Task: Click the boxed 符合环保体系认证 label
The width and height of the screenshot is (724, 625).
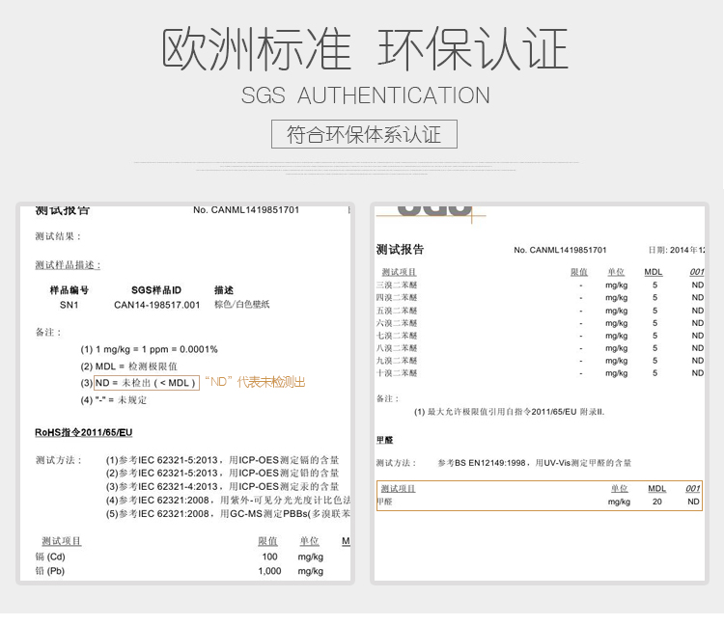Action: [364, 134]
